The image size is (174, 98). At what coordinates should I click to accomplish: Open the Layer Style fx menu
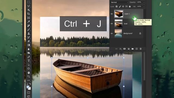point(120,49)
